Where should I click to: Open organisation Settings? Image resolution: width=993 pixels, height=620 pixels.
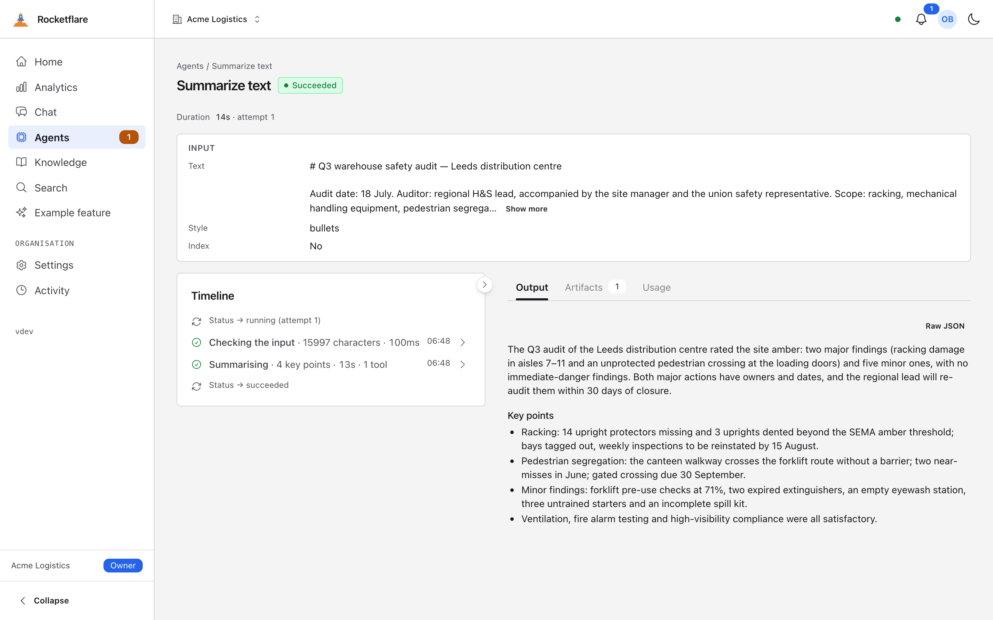(77, 265)
